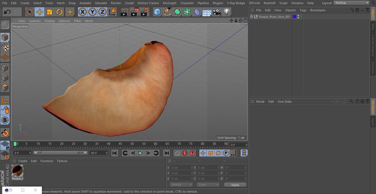Add a Light object
Screen dimensions: 376x194
[227, 12]
